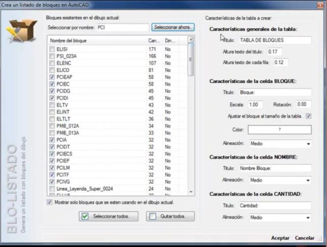Select the PCIECS row name
The width and height of the screenshot is (327, 247).
click(64, 154)
